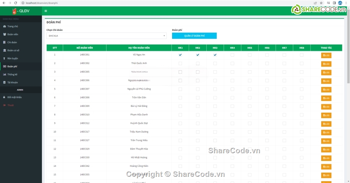Save row for Trần Văn Dân

pyautogui.click(x=326, y=98)
